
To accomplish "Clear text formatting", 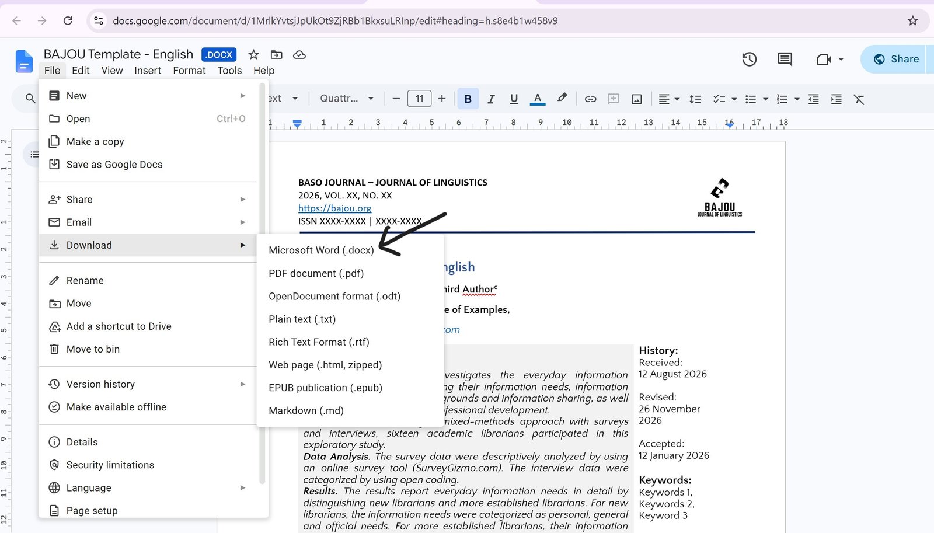I will 859,99.
